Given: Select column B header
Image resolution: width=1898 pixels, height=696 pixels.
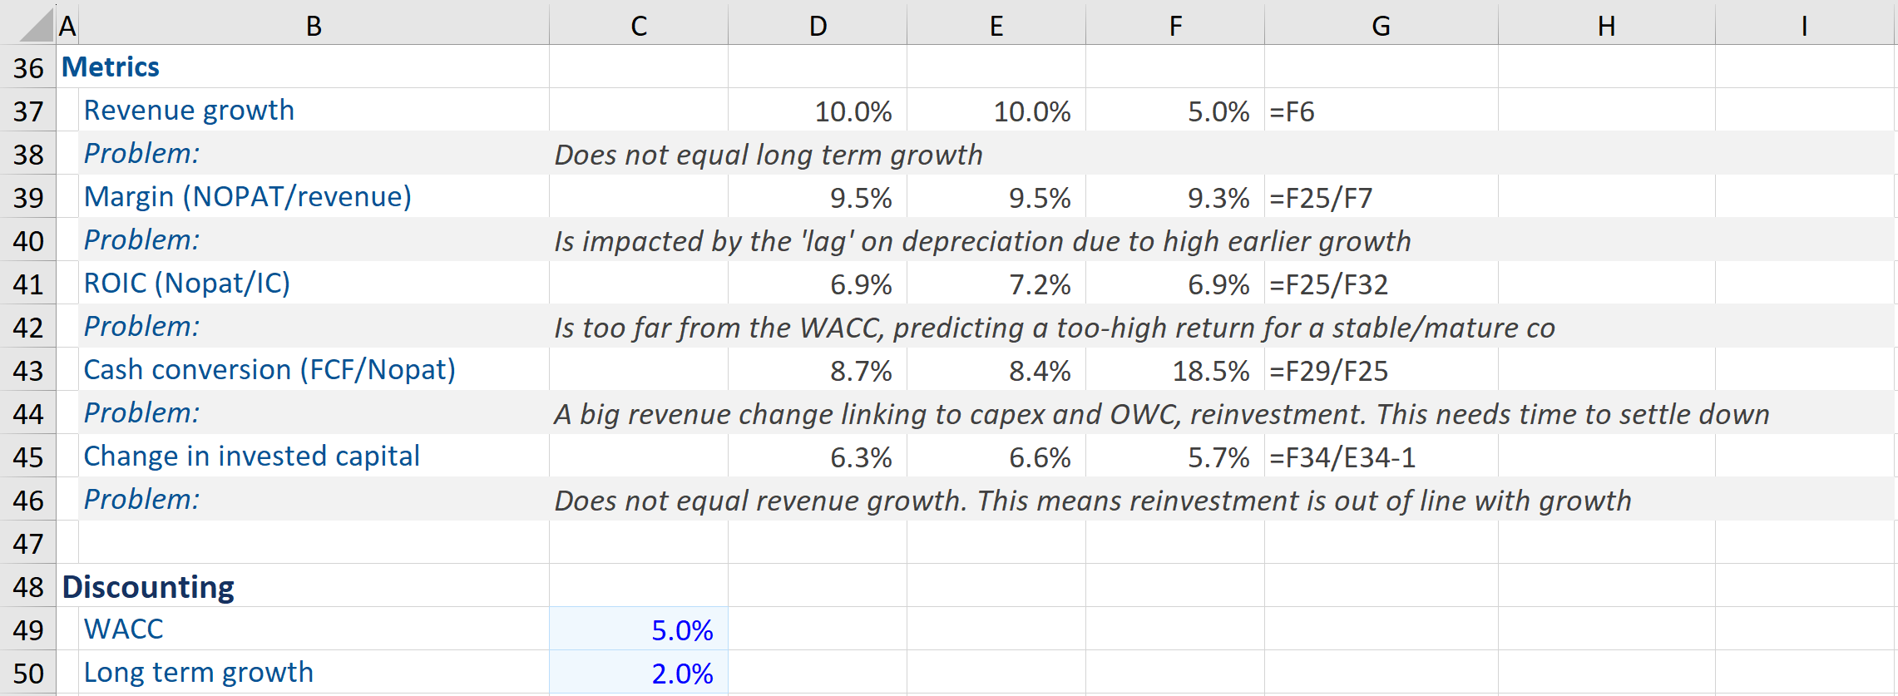Looking at the screenshot, I should point(314,25).
